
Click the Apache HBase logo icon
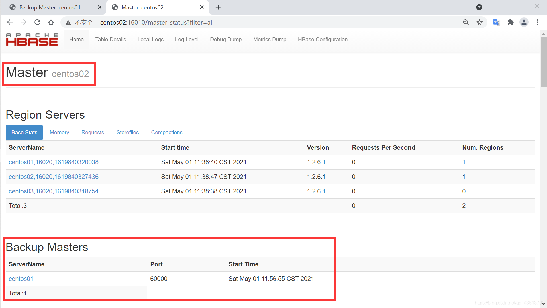(32, 39)
